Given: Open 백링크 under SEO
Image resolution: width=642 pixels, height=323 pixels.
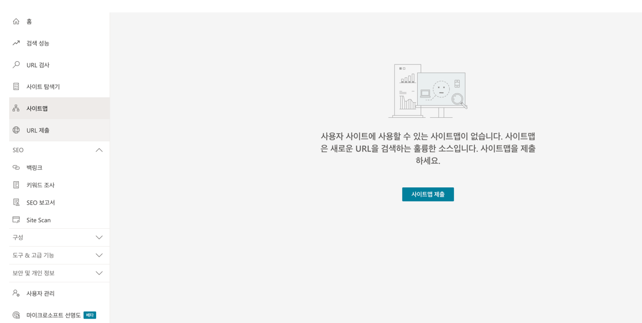Looking at the screenshot, I should pyautogui.click(x=59, y=168).
